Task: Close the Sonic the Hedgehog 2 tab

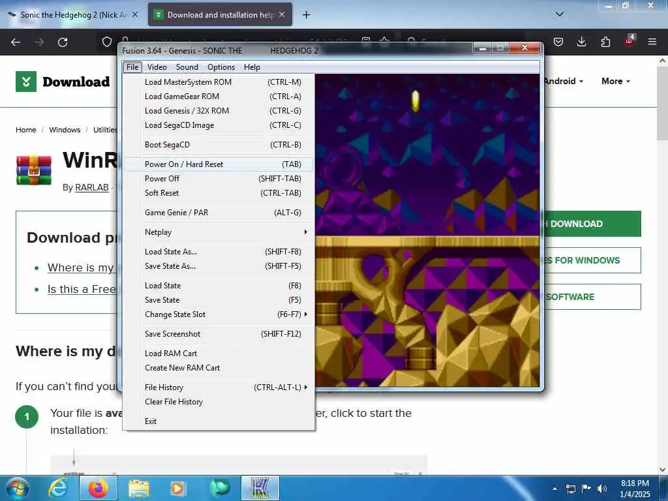Action: [x=135, y=14]
